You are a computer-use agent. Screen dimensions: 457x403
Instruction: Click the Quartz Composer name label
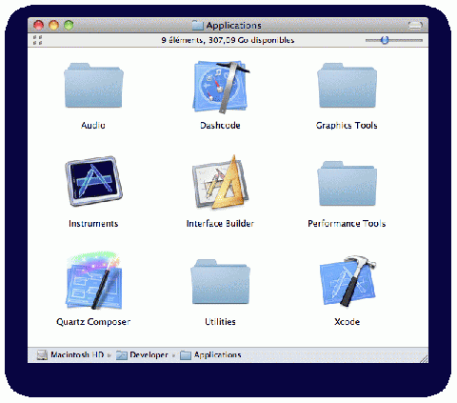point(93,322)
